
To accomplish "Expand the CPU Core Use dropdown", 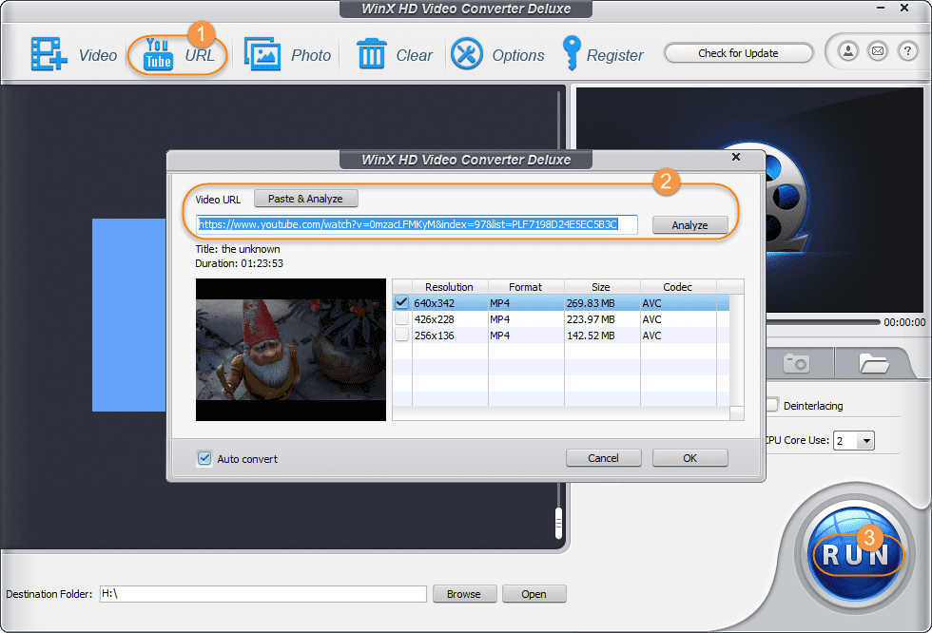I will pos(866,441).
